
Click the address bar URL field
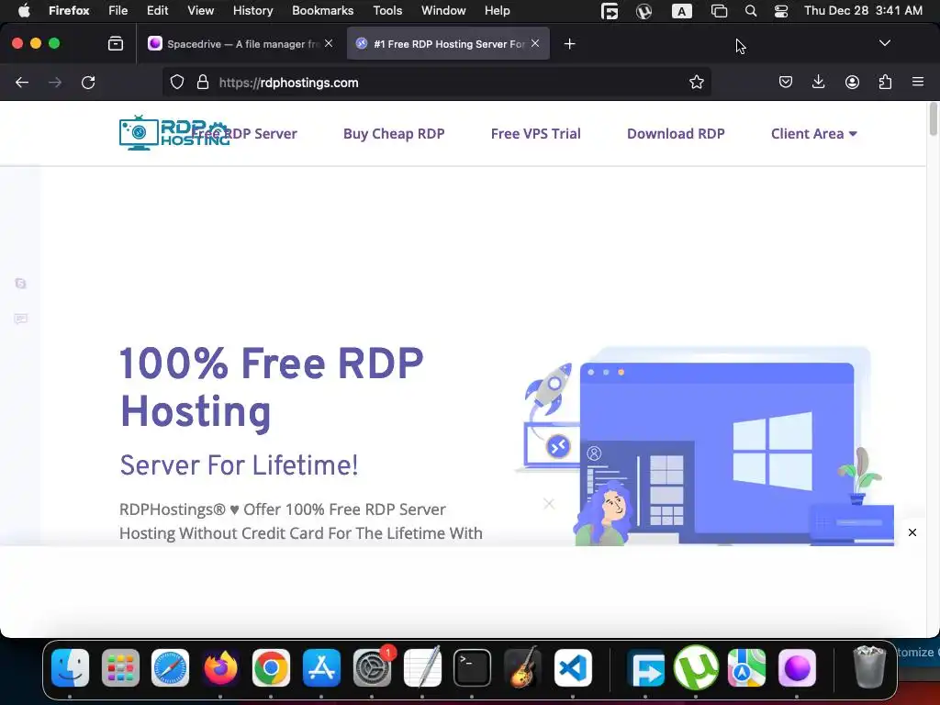tap(436, 82)
